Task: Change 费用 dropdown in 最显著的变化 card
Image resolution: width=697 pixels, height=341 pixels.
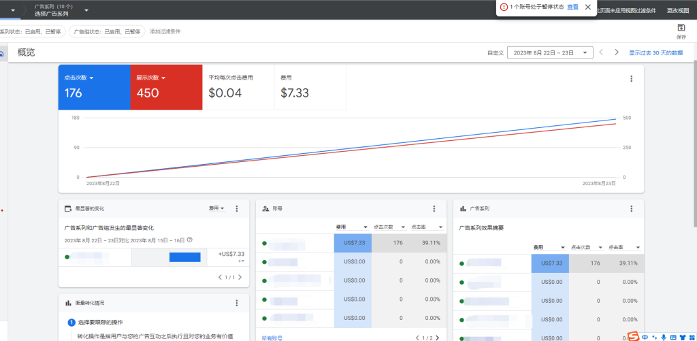Action: [217, 208]
